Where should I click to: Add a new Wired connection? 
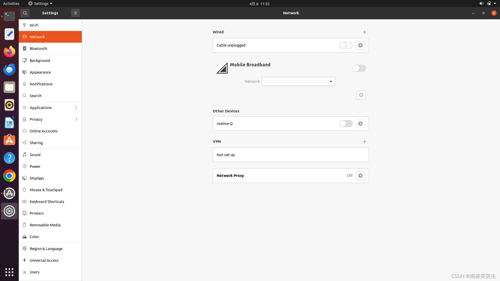(364, 32)
